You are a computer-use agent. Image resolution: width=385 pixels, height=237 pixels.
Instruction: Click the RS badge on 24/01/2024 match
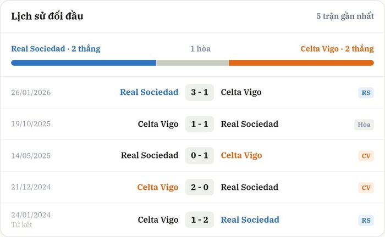[x=366, y=221]
